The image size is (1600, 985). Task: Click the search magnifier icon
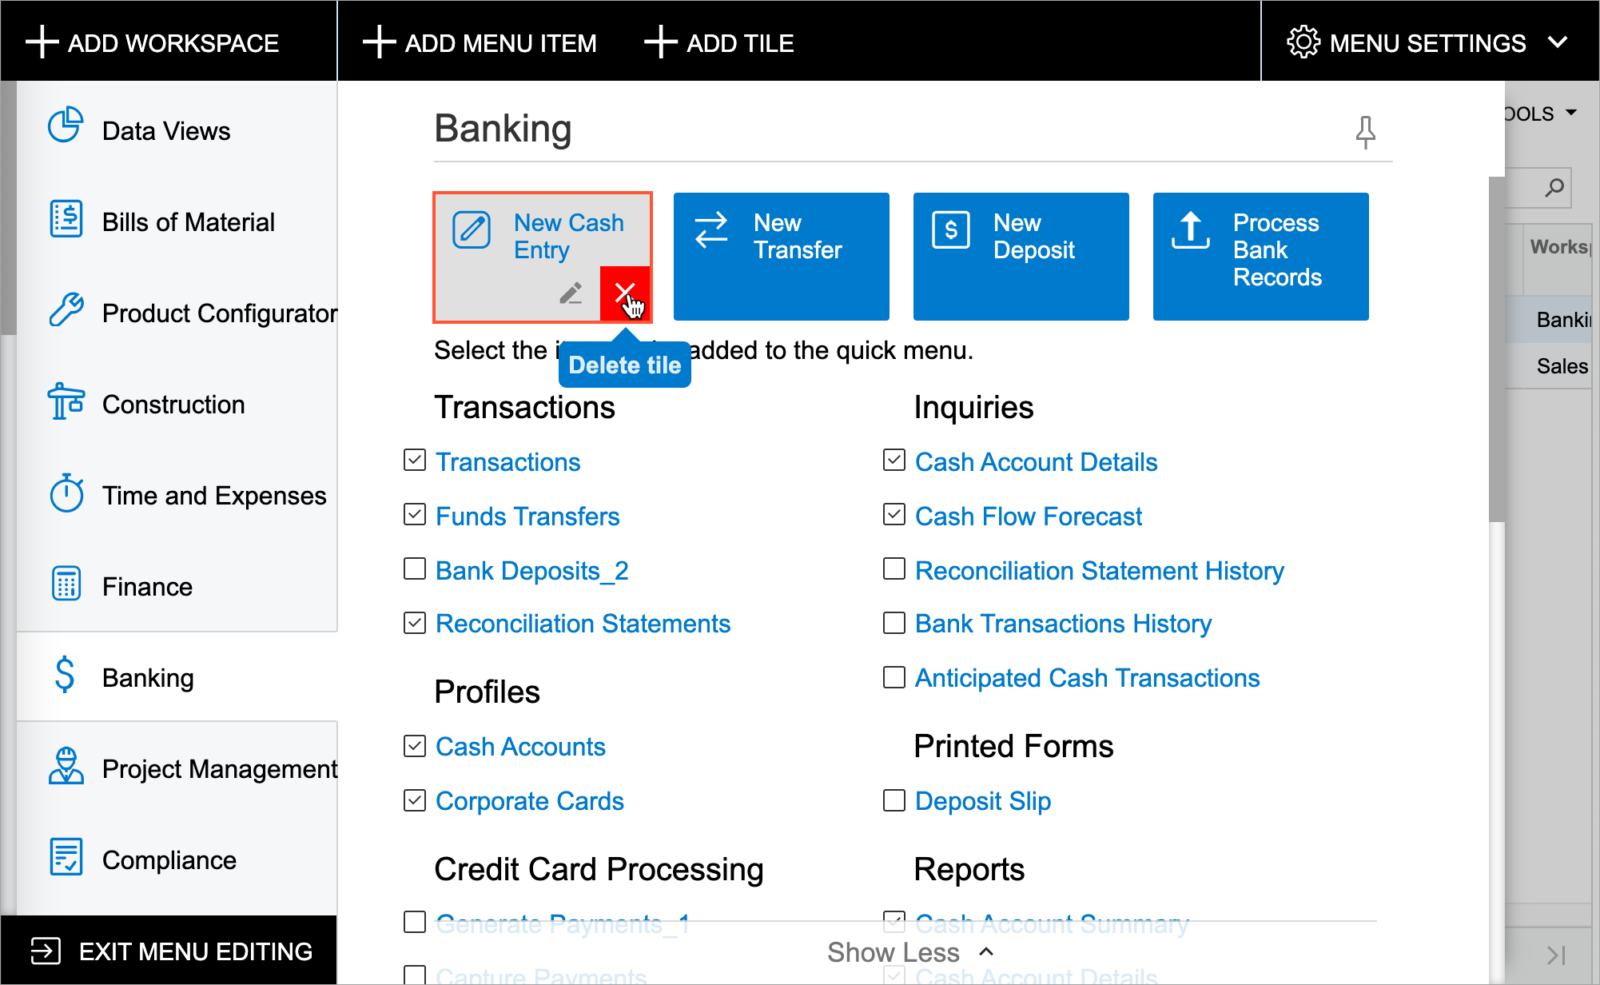click(x=1554, y=188)
